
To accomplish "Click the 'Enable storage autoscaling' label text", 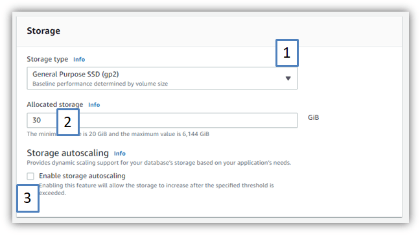I will (82, 176).
